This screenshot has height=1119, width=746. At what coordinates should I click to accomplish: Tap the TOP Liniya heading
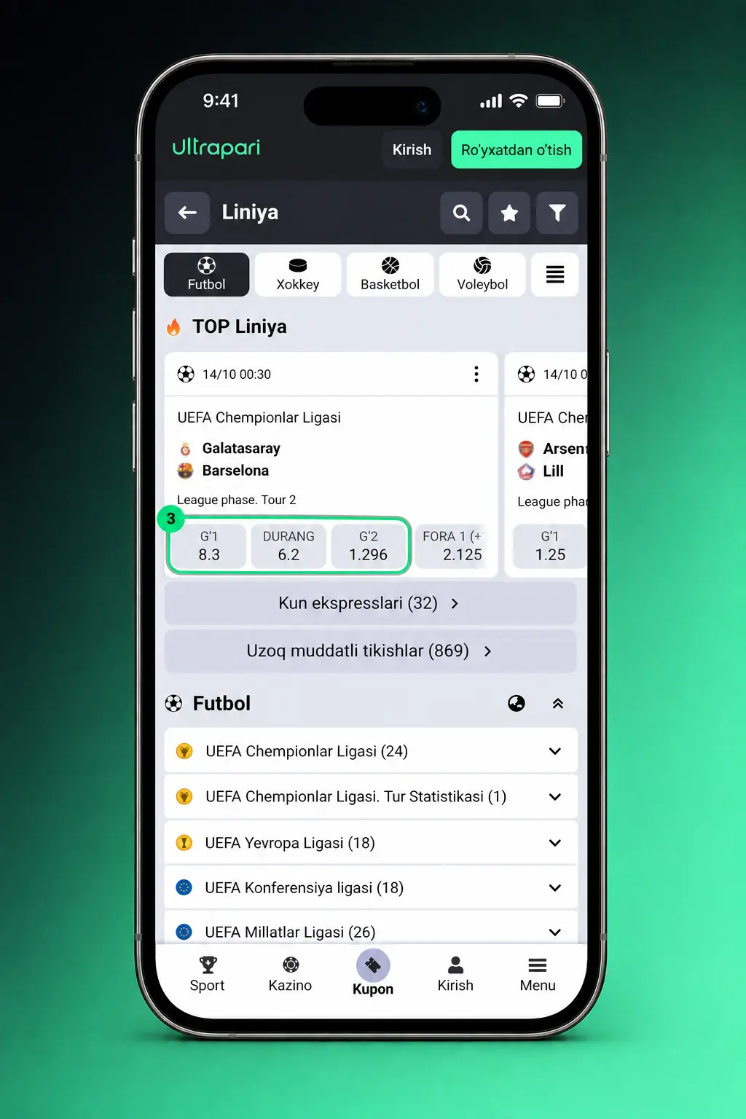click(x=240, y=326)
